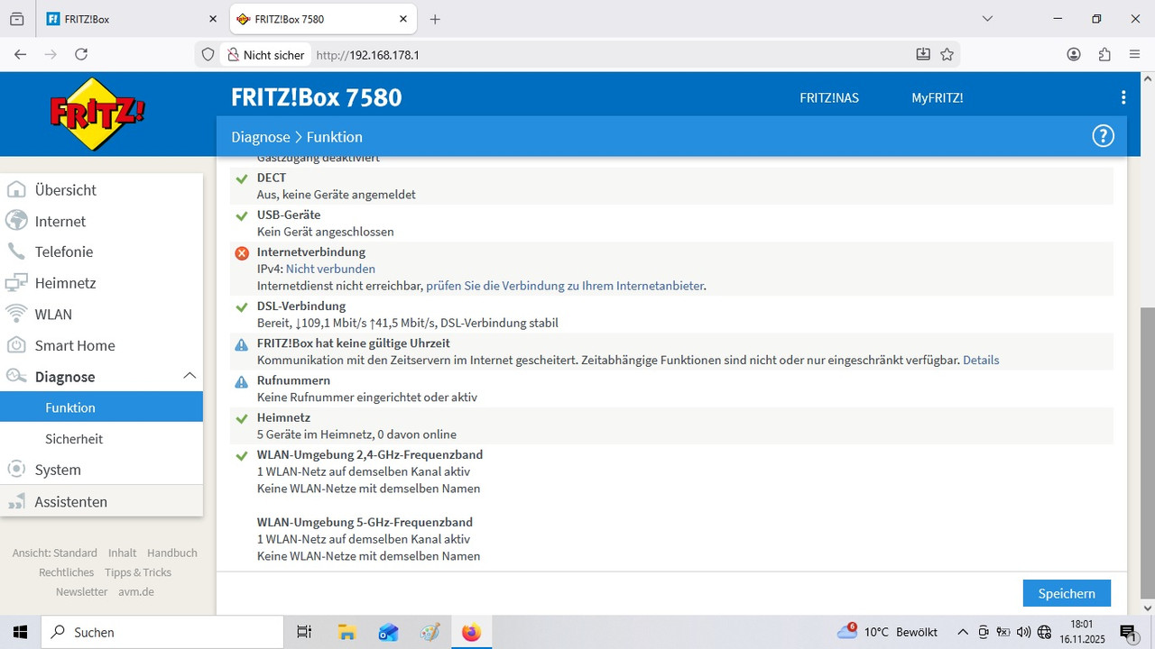Open Tipps & Tricks footer link
Screen dimensions: 1155x649
tap(138, 572)
